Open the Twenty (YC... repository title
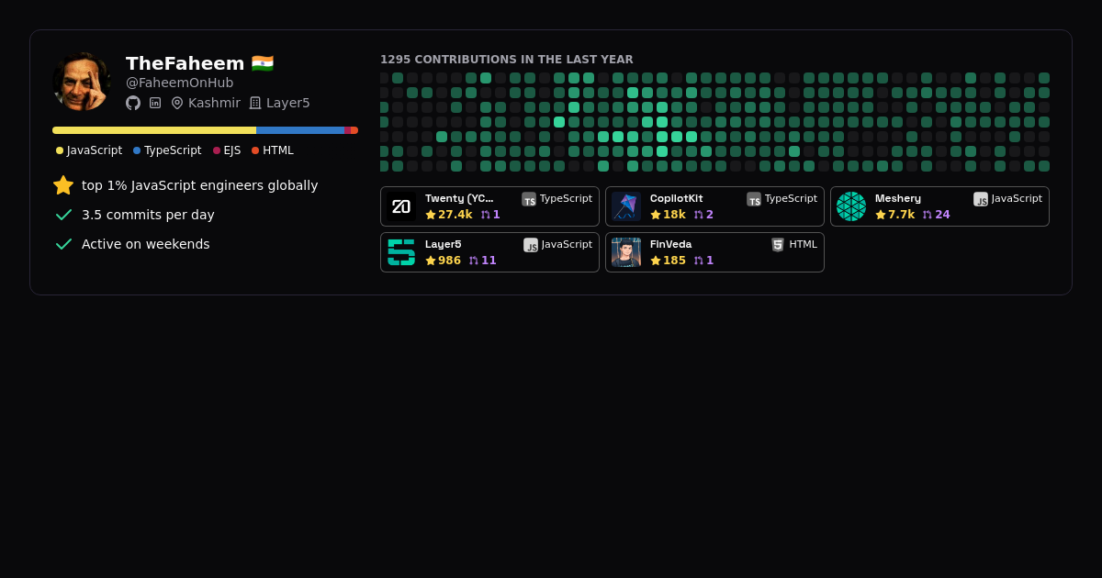1102x578 pixels. click(x=459, y=198)
